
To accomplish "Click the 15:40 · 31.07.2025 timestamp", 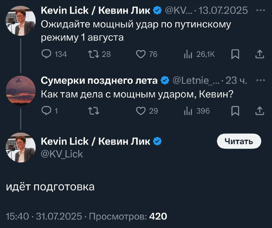I will (44, 216).
